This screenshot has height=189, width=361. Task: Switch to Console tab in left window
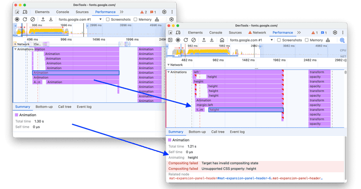(63, 12)
